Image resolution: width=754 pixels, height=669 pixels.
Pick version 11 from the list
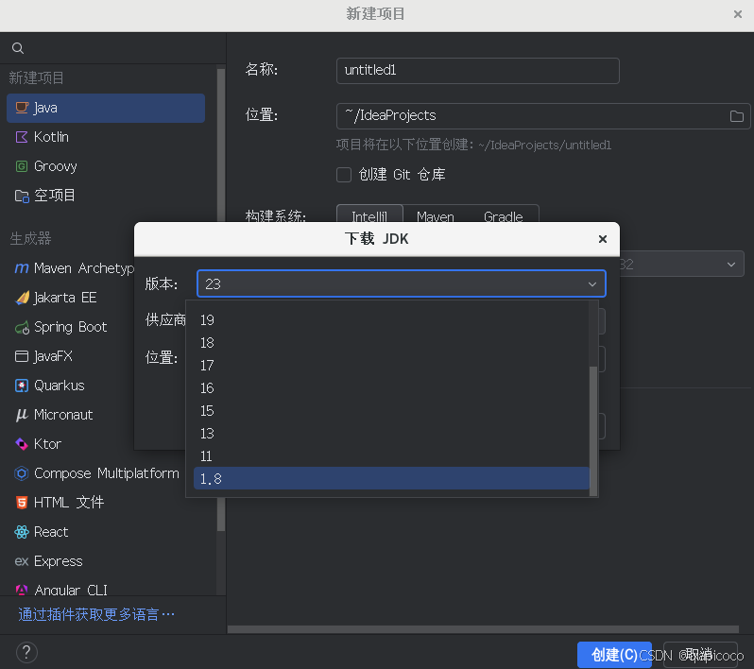click(x=391, y=455)
